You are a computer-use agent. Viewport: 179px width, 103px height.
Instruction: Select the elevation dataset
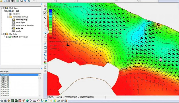pyautogui.click(x=16, y=14)
